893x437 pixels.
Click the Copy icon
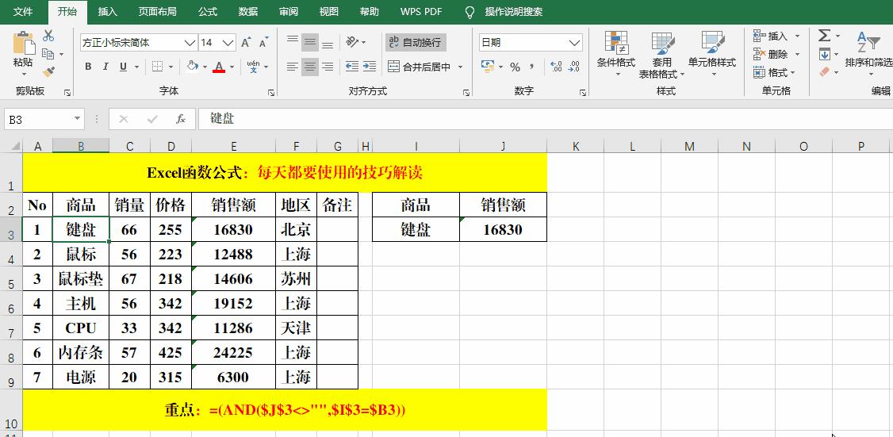coord(48,54)
